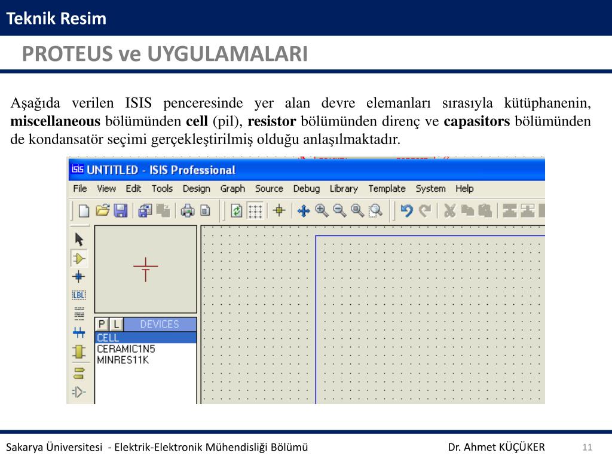The height and width of the screenshot is (459, 612).
Task: Click the Import Section toolbar icon
Action: [145, 211]
